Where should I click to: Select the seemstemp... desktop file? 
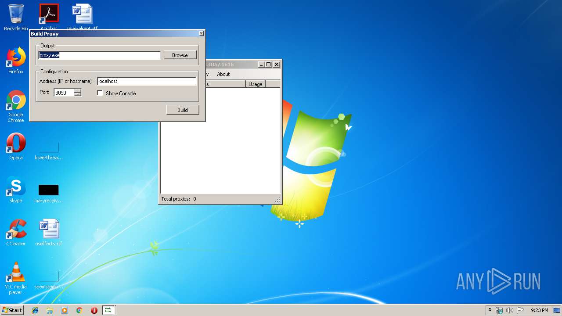click(49, 280)
